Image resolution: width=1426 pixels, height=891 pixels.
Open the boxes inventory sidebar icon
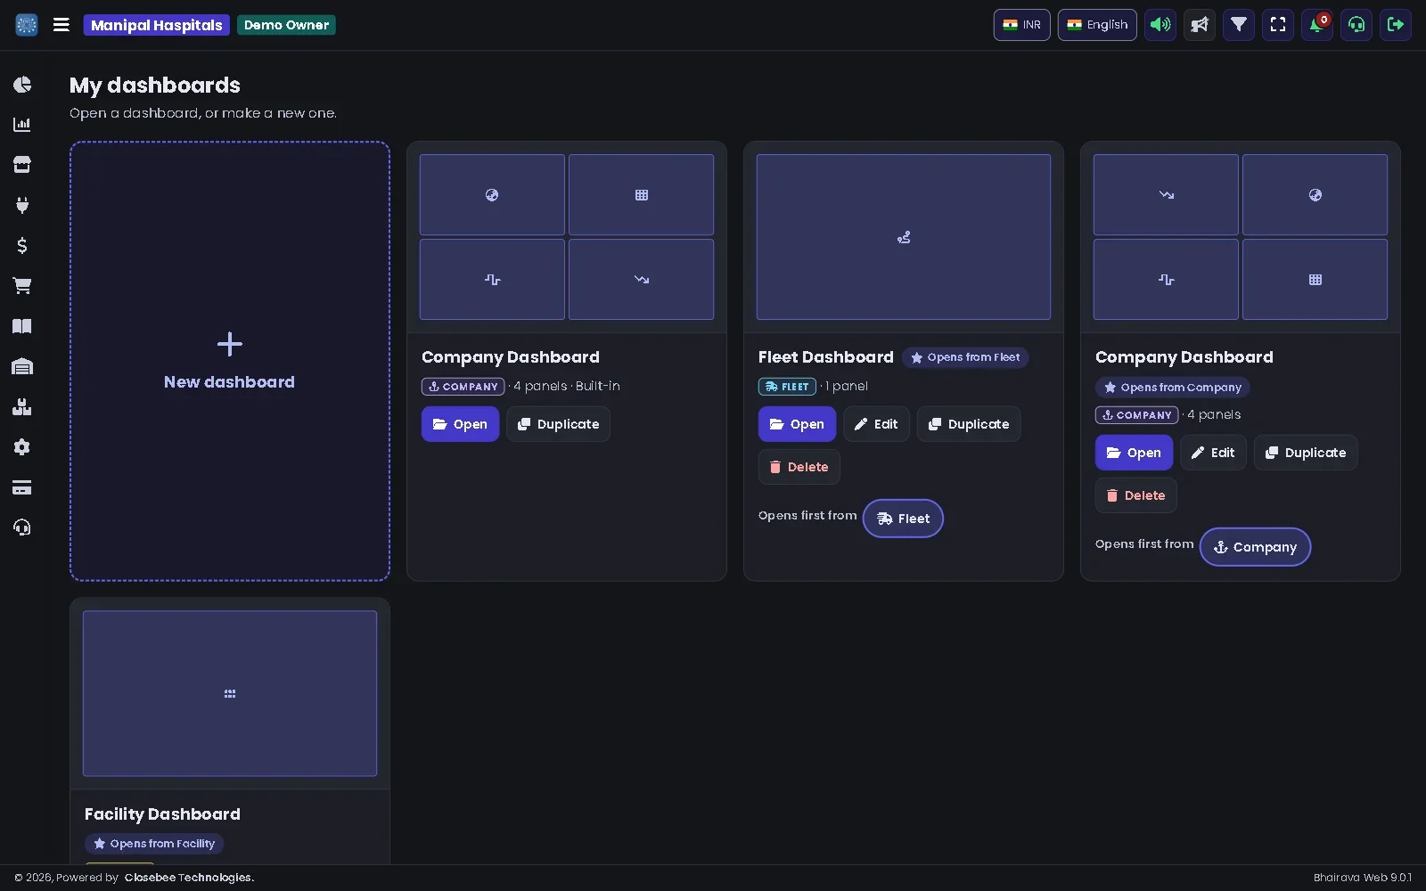pos(22,407)
